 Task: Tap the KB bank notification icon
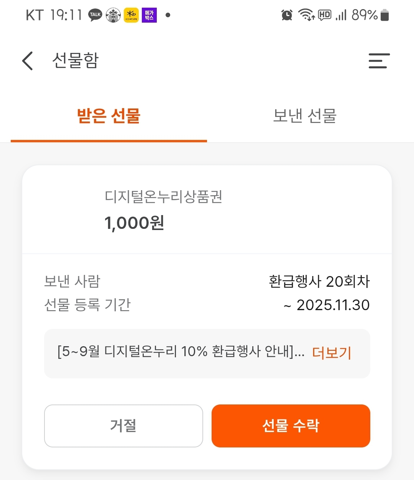pos(131,15)
